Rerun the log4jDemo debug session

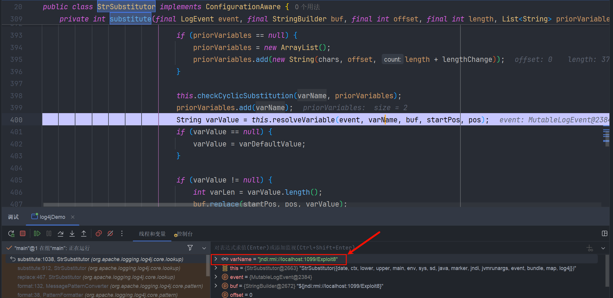click(11, 234)
